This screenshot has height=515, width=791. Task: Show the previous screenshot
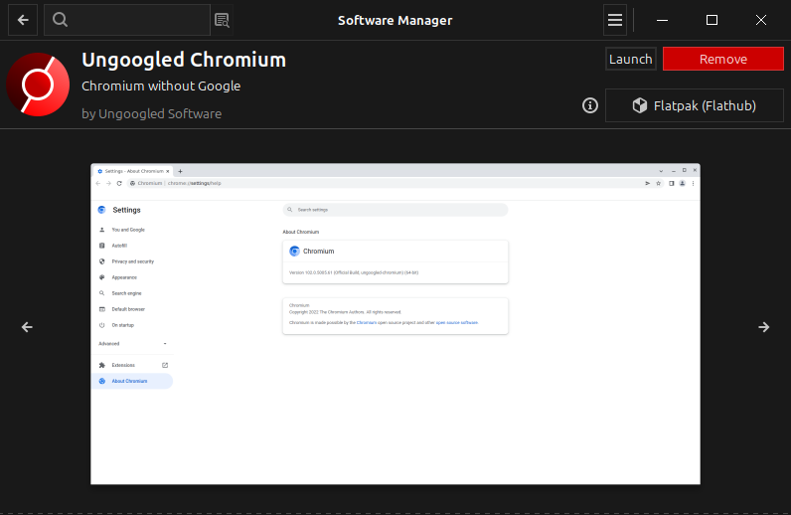coord(27,327)
